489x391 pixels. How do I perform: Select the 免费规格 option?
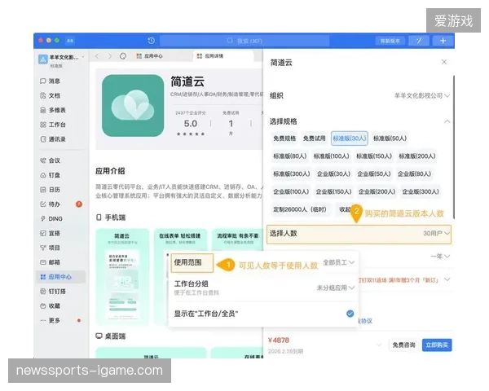click(284, 138)
